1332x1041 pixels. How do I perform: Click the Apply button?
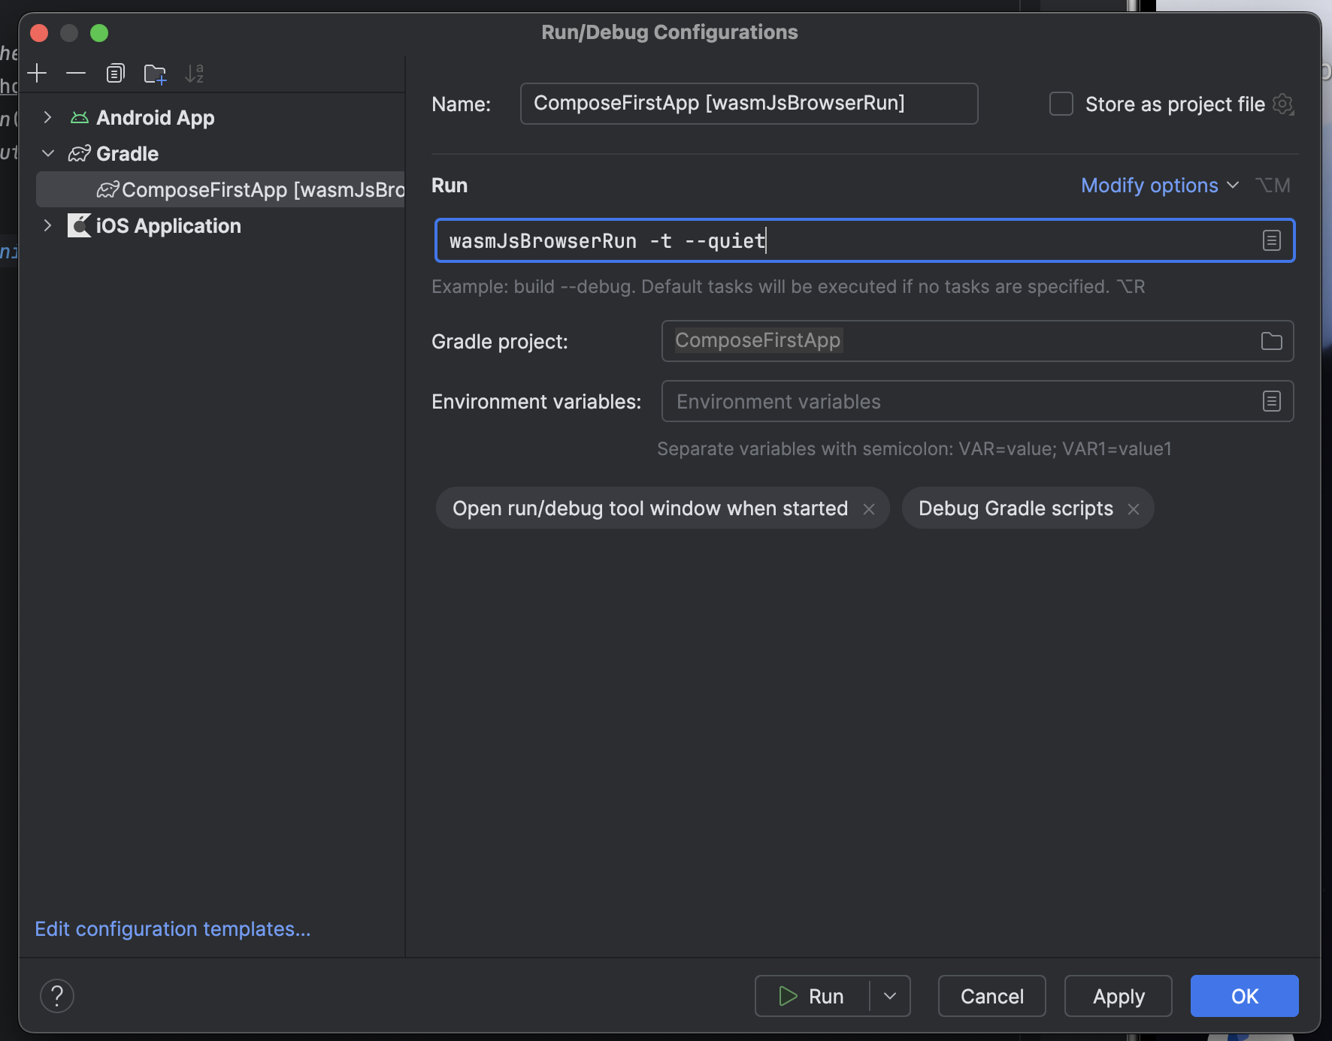coord(1118,996)
